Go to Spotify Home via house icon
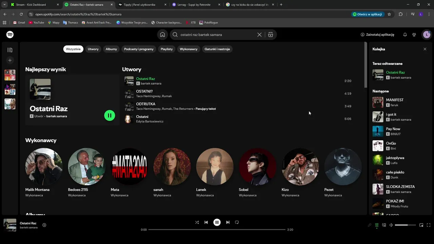434x244 pixels. [162, 35]
